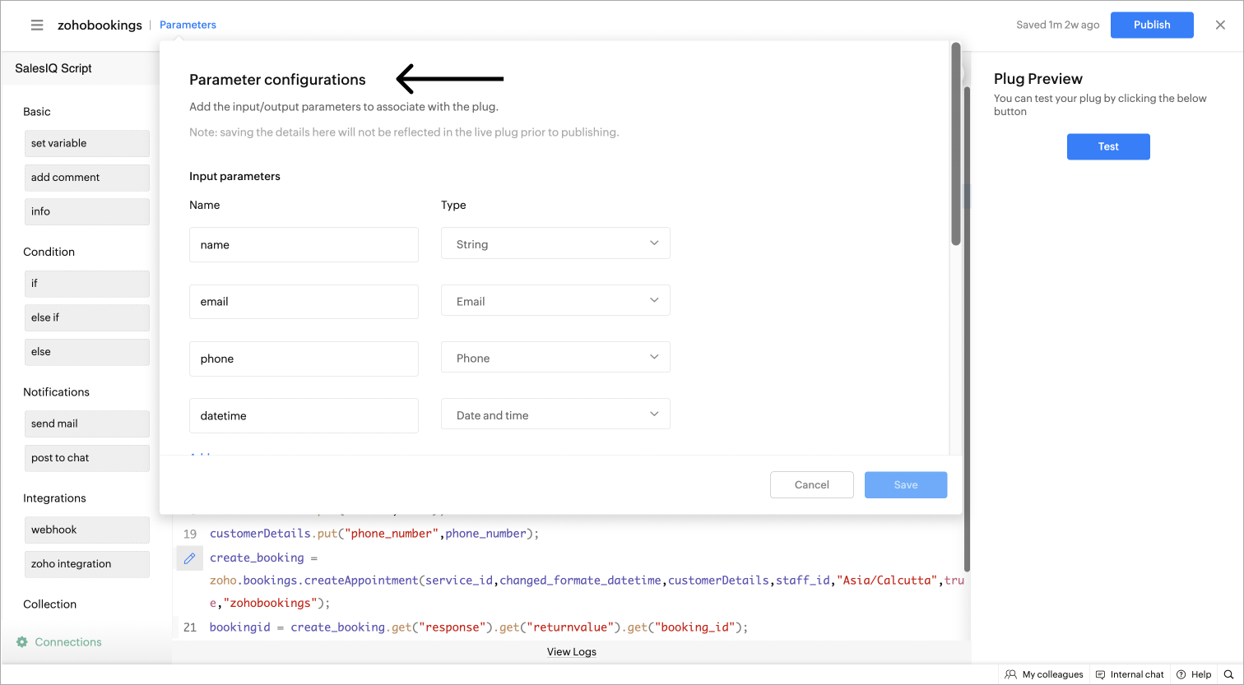Viewport: 1244px width, 685px height.
Task: Close the script editor with X icon
Action: [1220, 25]
